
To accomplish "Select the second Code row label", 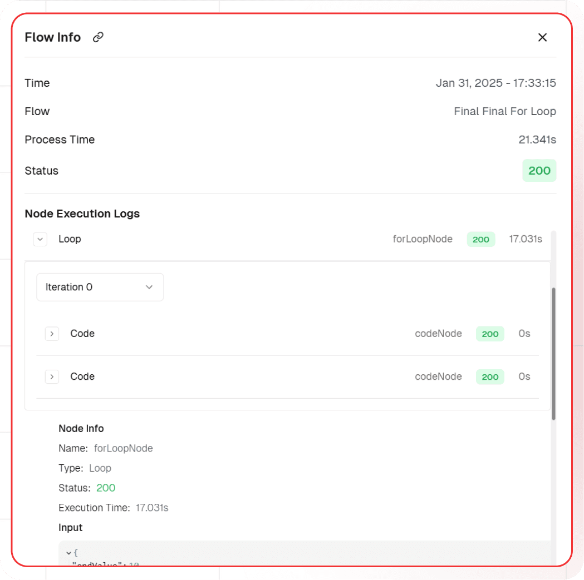I will point(82,376).
